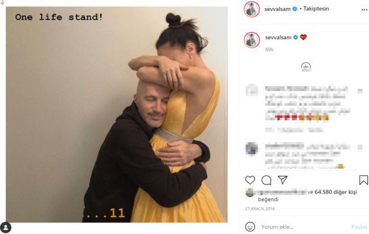Image resolution: width=369 pixels, height=234 pixels.
Task: Open the 27 ARALIK 2019 date link
Action: point(260,209)
